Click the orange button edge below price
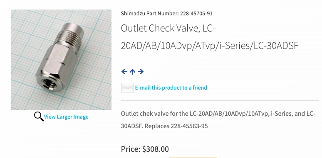Screen dimensions: 322x158 click(x=193, y=158)
